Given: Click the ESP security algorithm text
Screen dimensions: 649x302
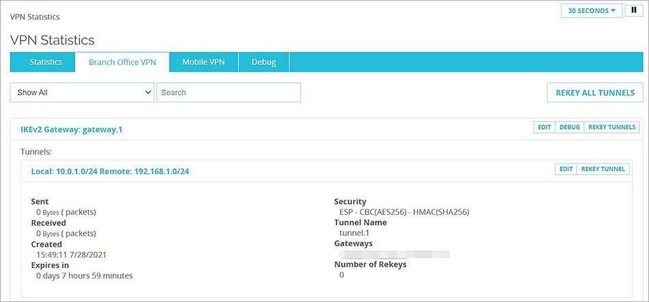Looking at the screenshot, I should click(x=404, y=212).
